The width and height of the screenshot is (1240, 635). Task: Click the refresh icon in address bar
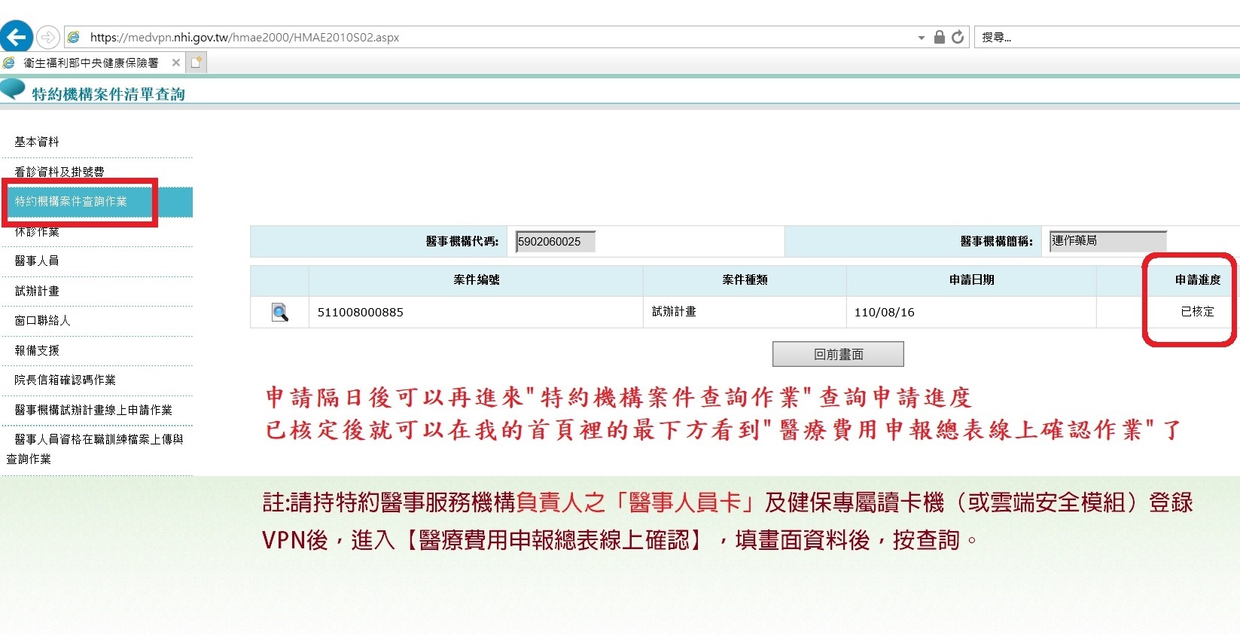[958, 37]
